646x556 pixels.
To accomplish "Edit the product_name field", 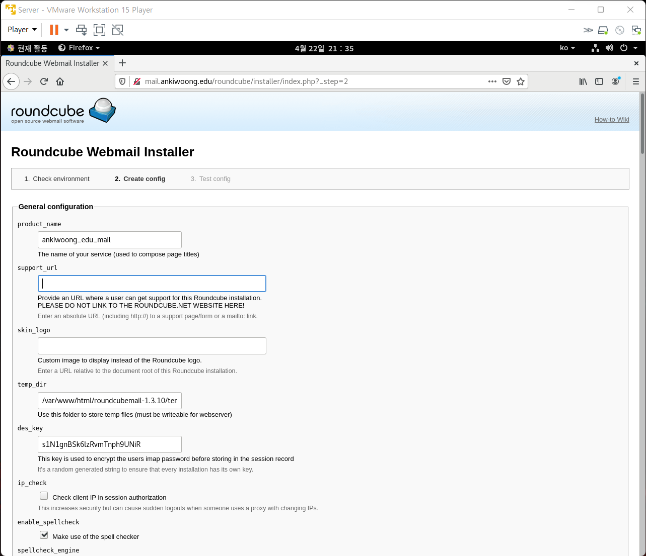I will tap(110, 240).
